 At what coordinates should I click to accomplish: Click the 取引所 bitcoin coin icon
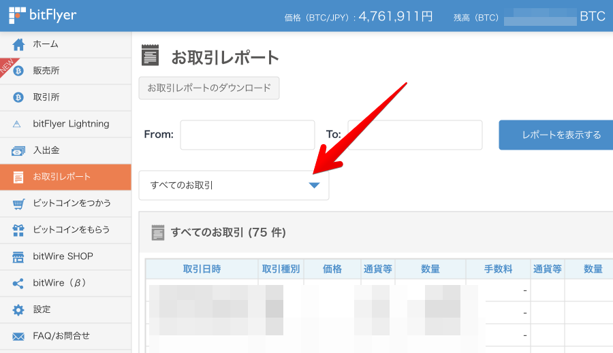[x=18, y=97]
